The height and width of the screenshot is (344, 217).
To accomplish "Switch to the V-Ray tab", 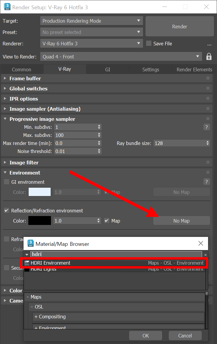I will (65, 69).
